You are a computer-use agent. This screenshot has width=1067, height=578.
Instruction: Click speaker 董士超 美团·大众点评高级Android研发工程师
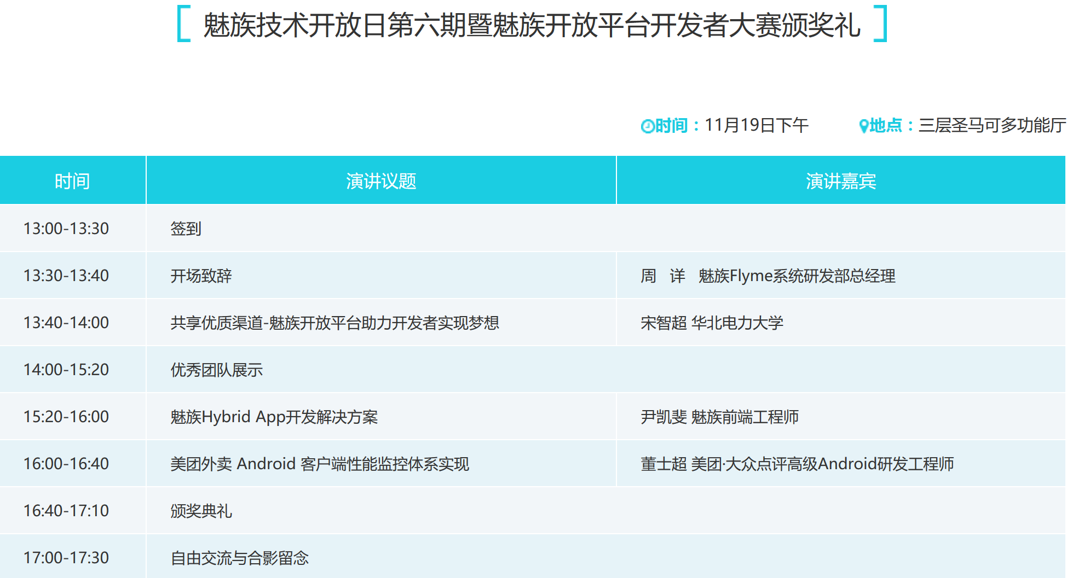(x=797, y=464)
